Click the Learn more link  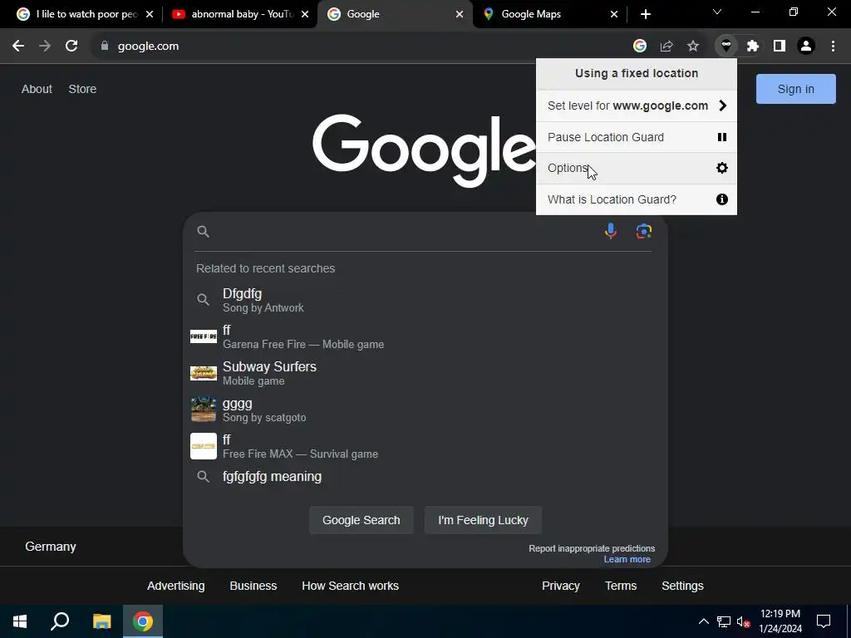(x=627, y=559)
